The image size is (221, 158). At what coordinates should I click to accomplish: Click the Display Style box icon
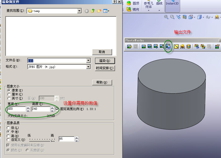(199, 17)
